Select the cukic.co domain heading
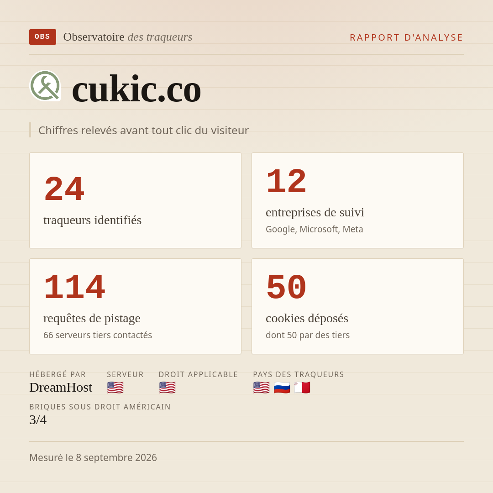Screen dimensions: 493x493 pyautogui.click(x=136, y=89)
